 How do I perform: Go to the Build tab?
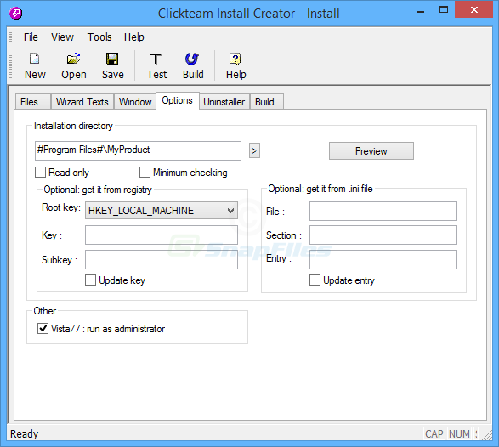click(x=266, y=102)
